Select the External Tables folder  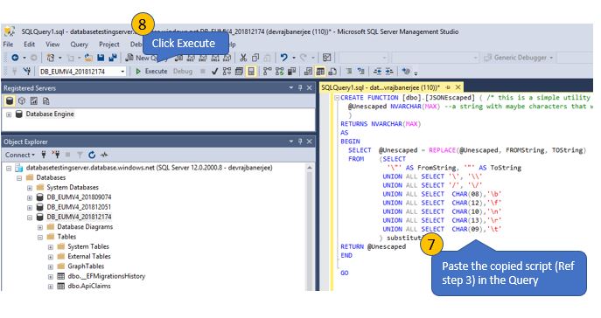(89, 256)
